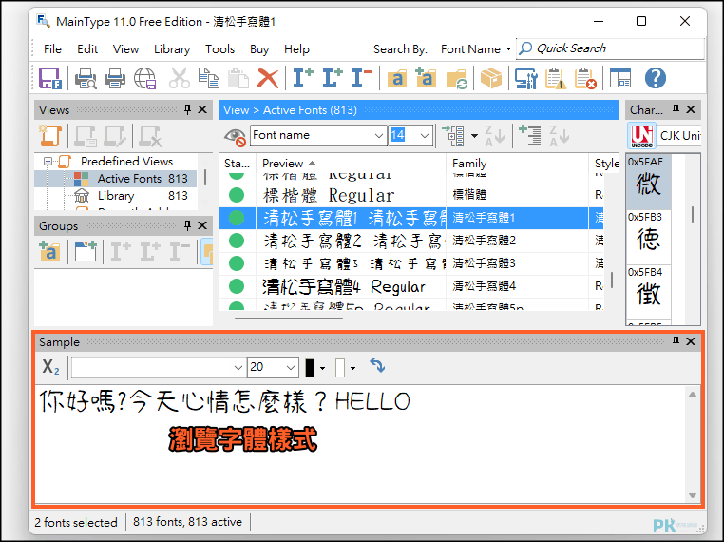
Task: Toggle green status of 標楷體 Regular row
Action: [x=237, y=195]
